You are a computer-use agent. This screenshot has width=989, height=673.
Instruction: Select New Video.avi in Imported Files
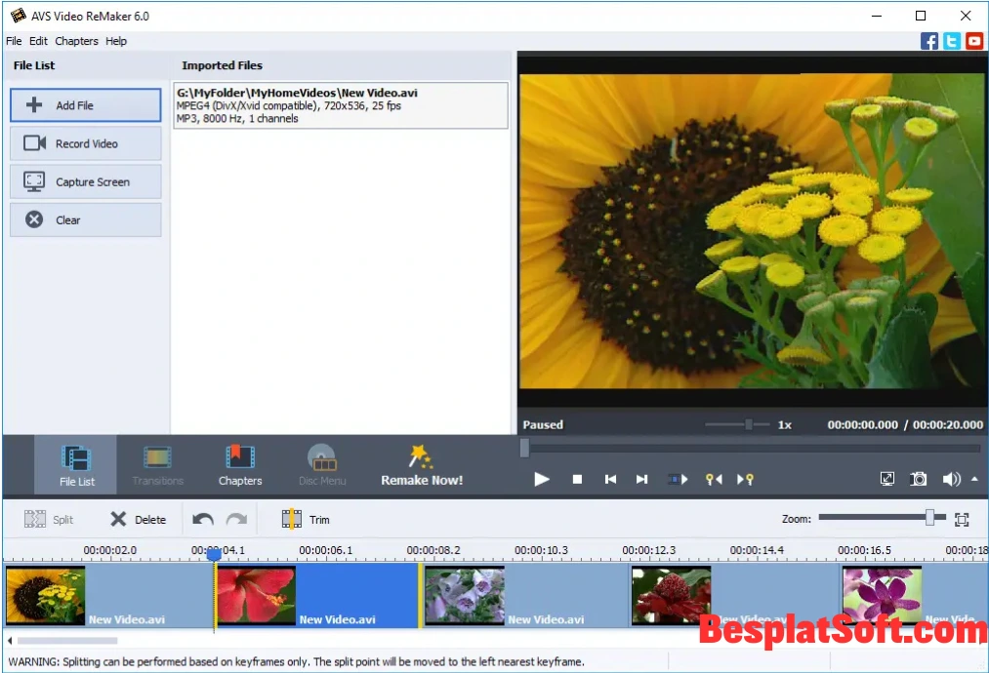click(340, 105)
